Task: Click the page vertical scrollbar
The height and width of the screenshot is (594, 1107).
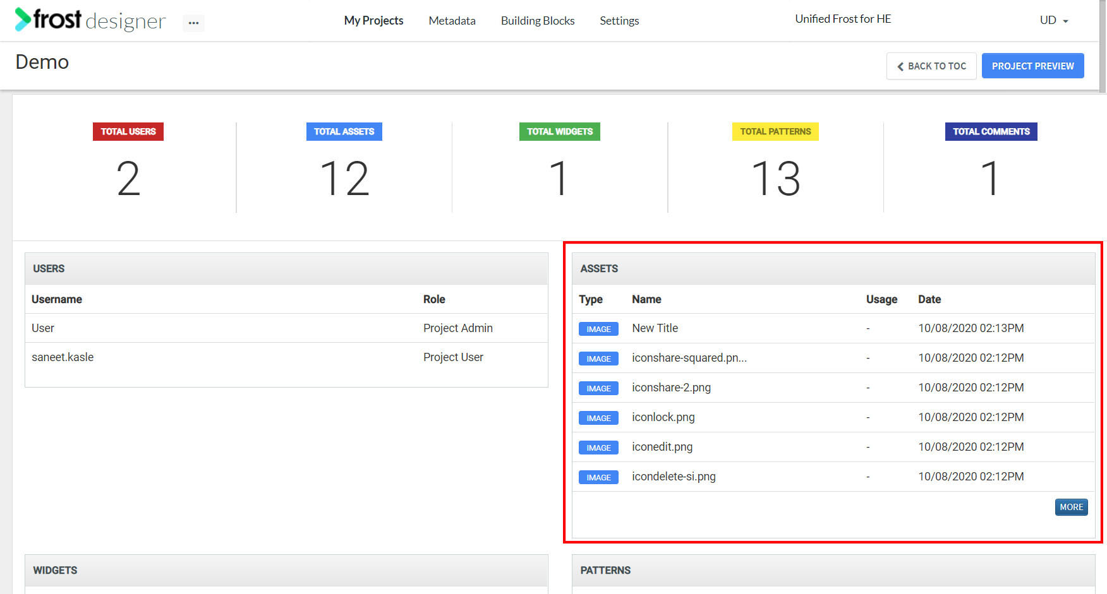Action: tap(1103, 47)
